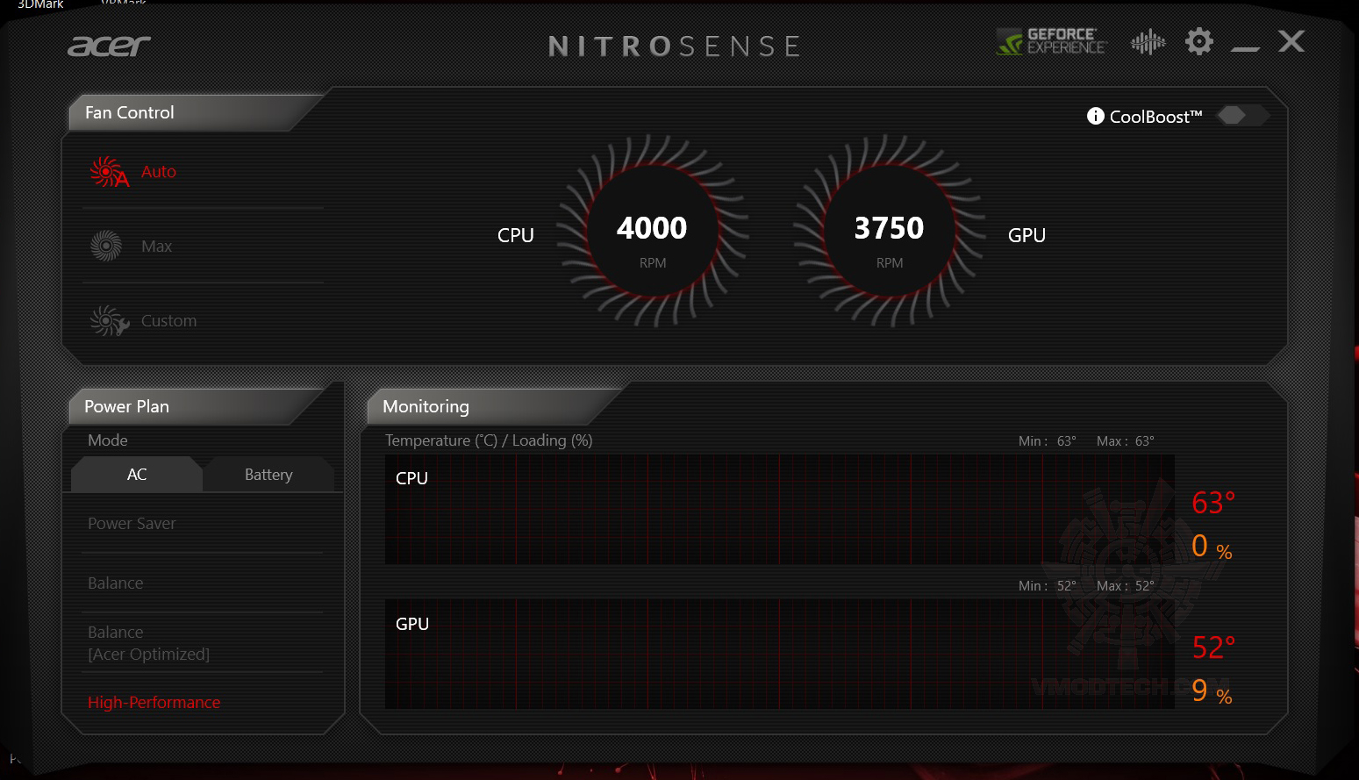
Task: Click the CPU fan RPM dial
Action: [x=652, y=232]
